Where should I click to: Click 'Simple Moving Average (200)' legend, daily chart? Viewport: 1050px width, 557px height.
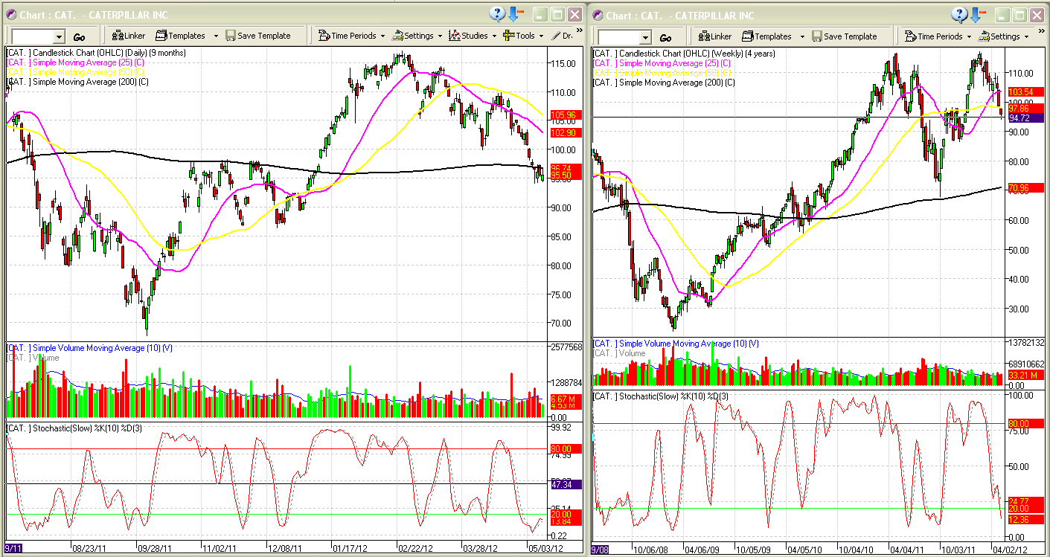coord(78,81)
